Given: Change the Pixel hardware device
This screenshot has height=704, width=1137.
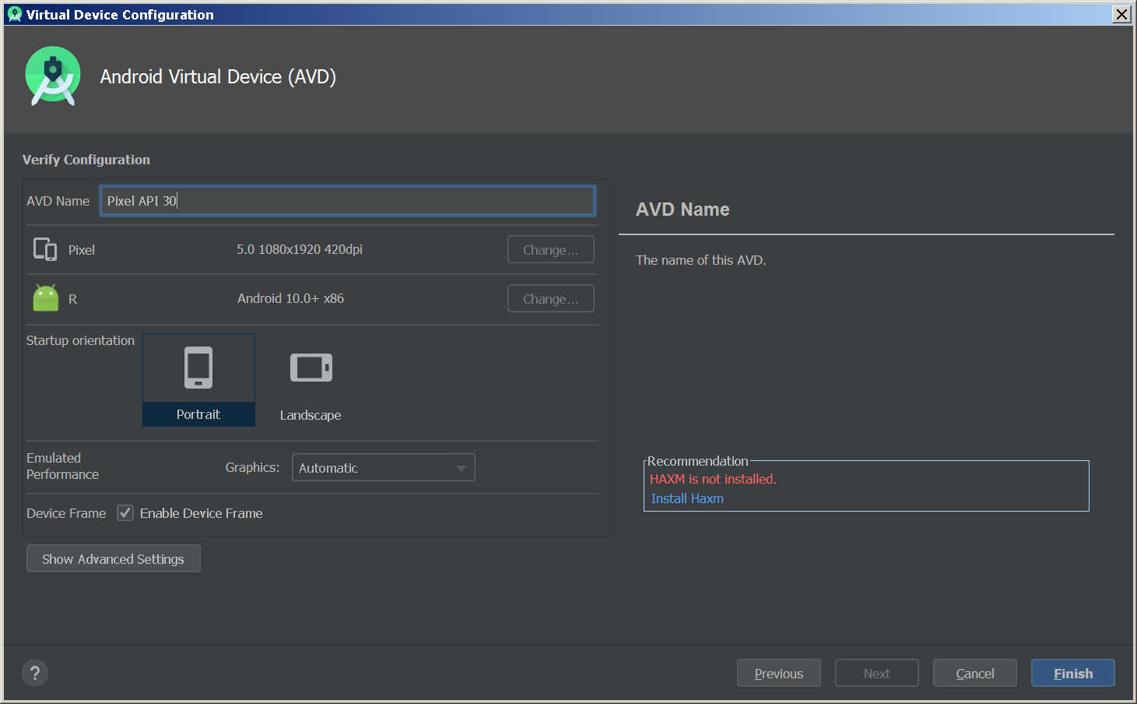Looking at the screenshot, I should point(551,249).
